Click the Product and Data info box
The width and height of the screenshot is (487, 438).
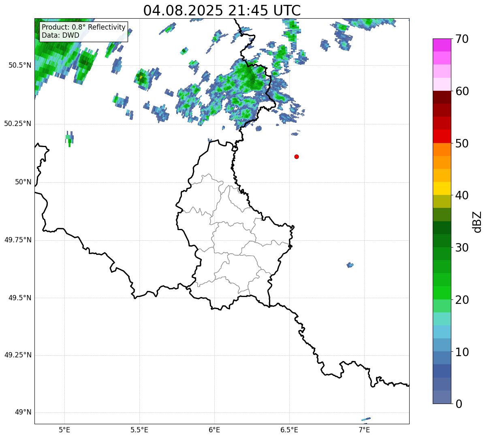(x=84, y=32)
